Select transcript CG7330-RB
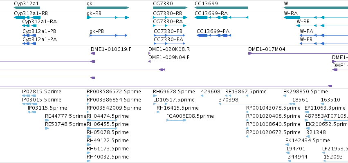The image size is (348, 163). [x=170, y=18]
